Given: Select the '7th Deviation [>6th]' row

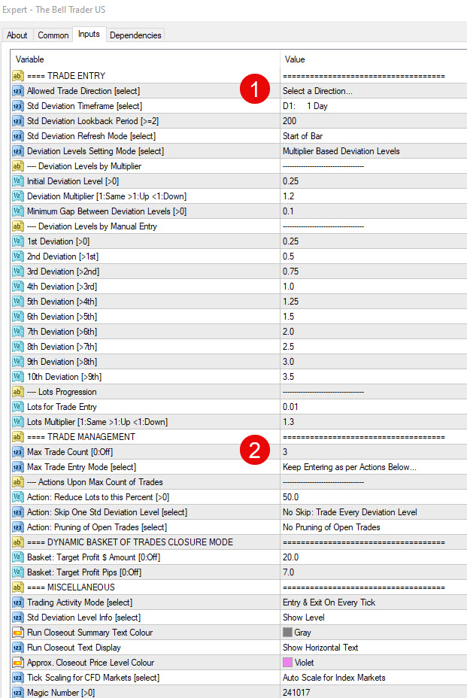Looking at the screenshot, I should pos(238,332).
